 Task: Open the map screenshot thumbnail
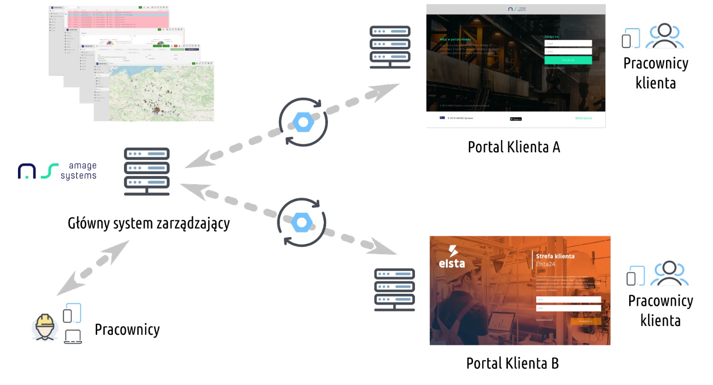[154, 92]
